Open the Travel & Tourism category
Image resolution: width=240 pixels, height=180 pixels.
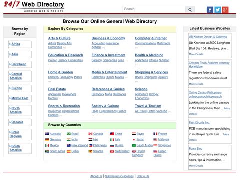148,106
